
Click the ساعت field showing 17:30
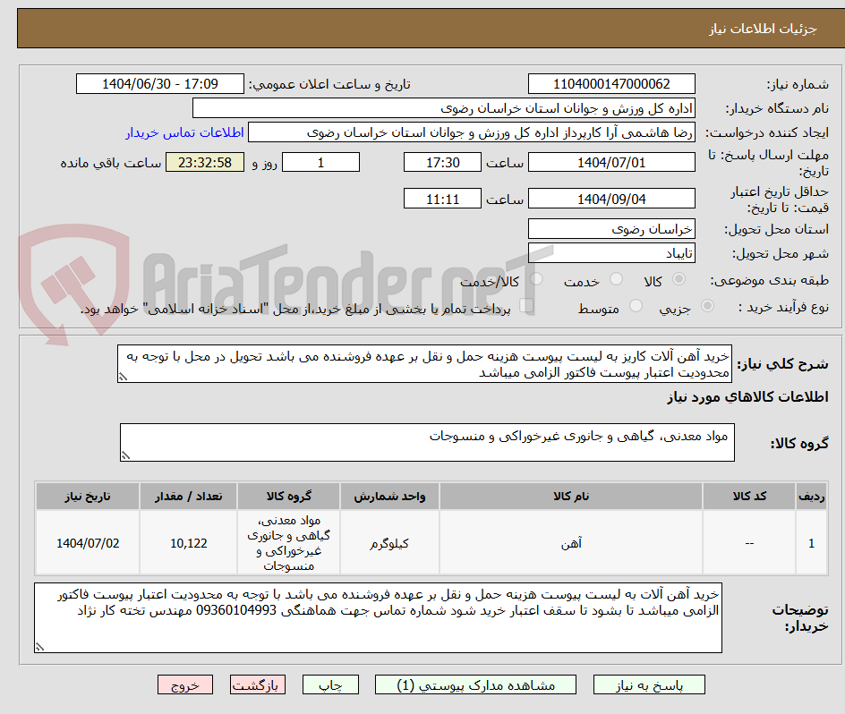coord(443,162)
